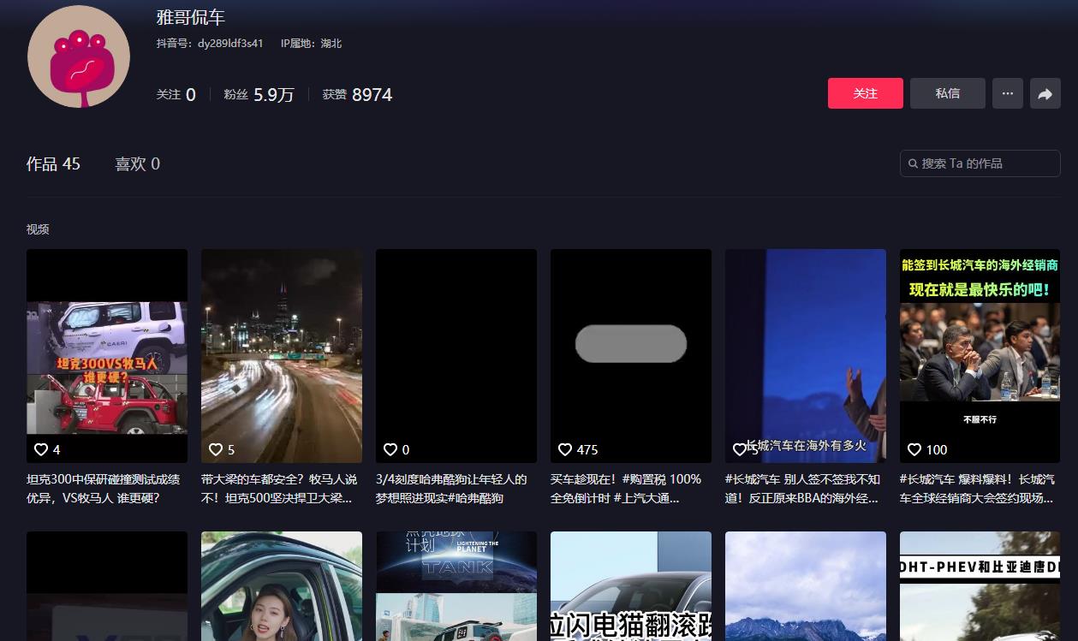
Task: Open the 现在就是最快乐的吧 conference video thumbnail
Action: pyautogui.click(x=980, y=356)
